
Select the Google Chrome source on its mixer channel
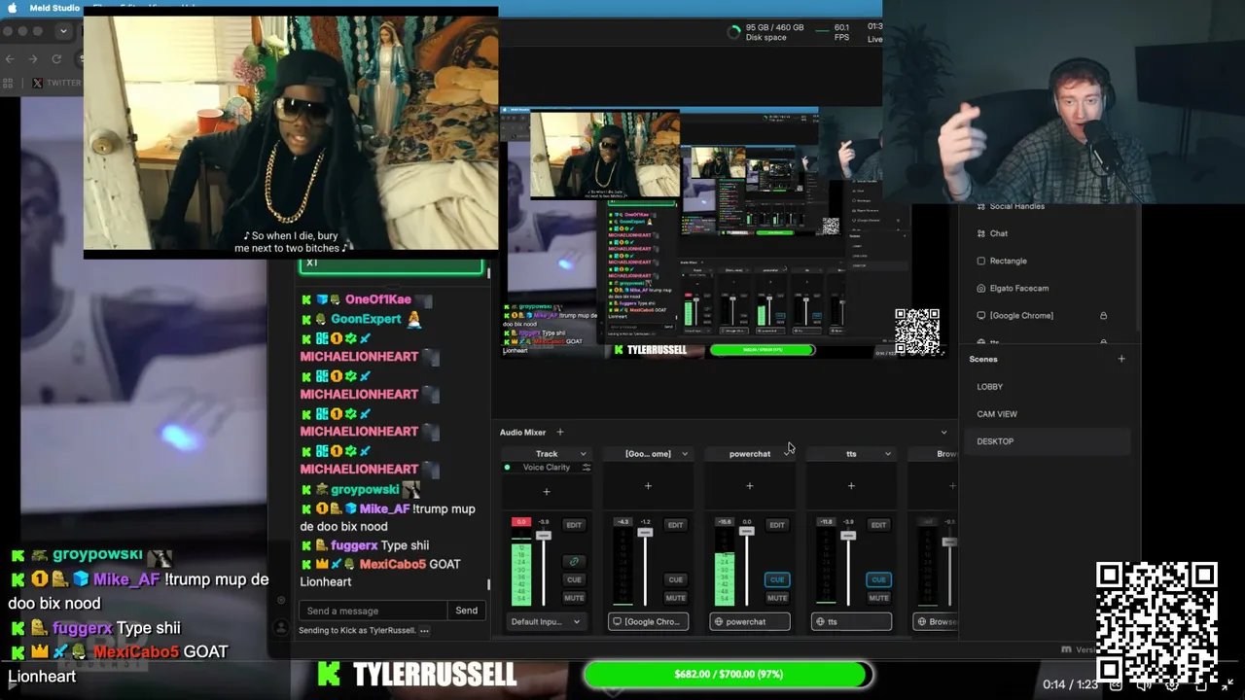tap(648, 621)
